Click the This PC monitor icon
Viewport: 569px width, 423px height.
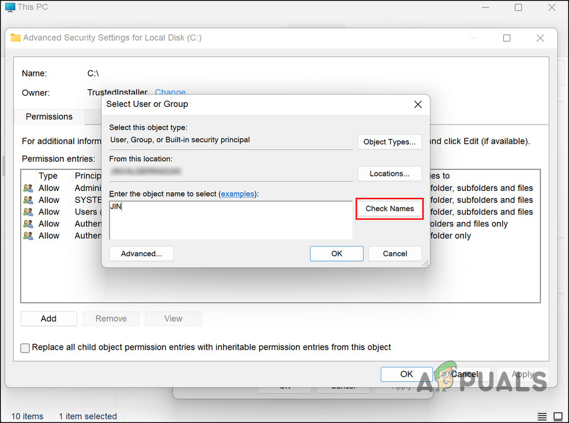click(x=10, y=7)
